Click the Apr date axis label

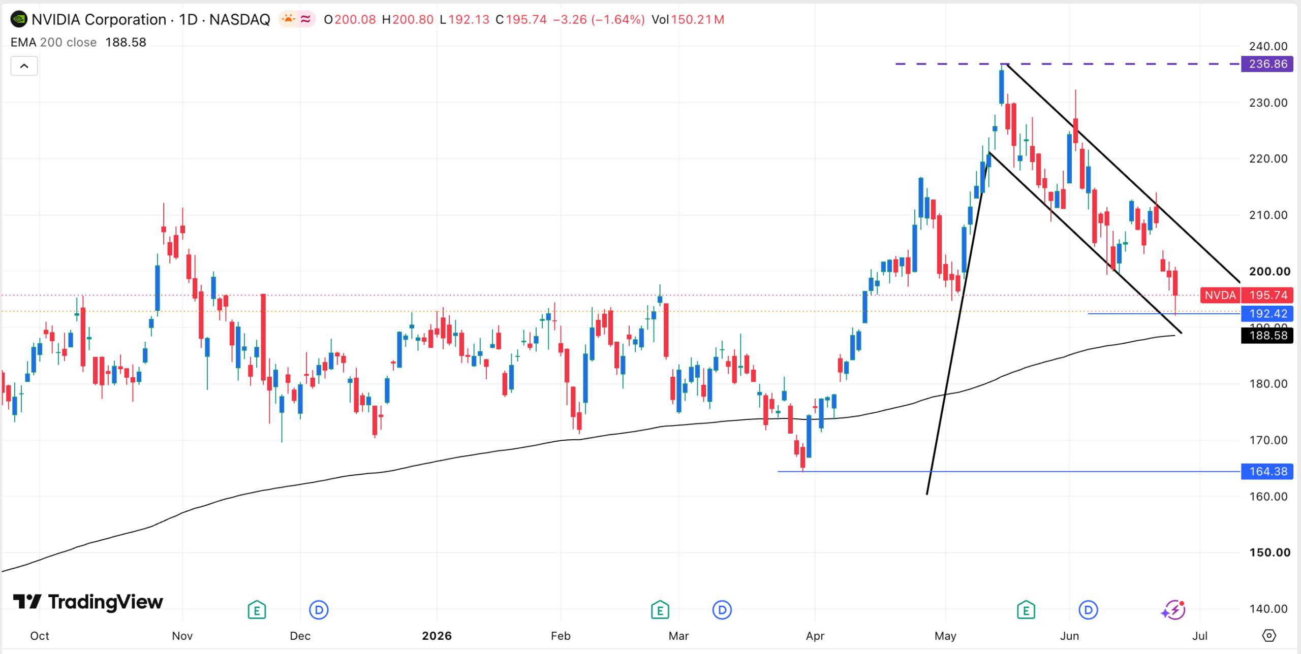[x=815, y=636]
